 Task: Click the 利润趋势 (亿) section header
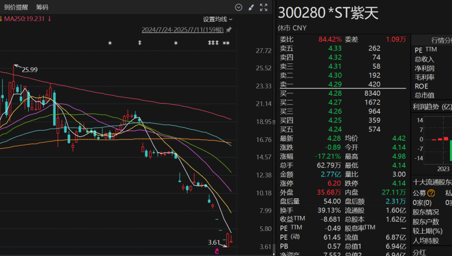432,107
